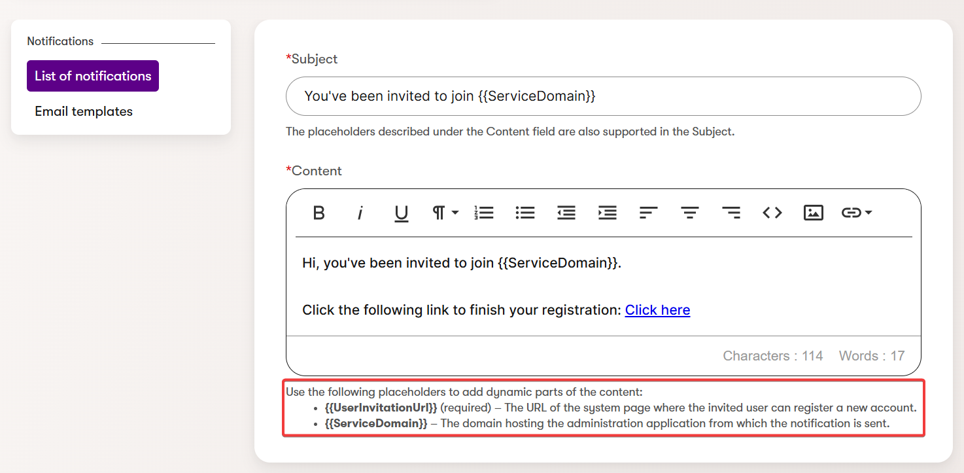Viewport: 964px width, 473px height.
Task: Open the paragraph format dropdown
Action: 445,213
